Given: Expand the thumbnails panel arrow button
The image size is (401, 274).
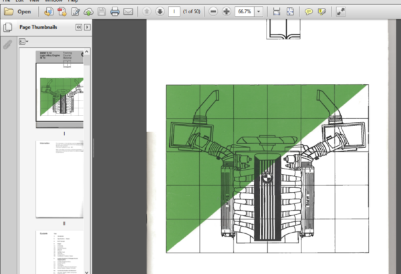Looking at the screenshot, I should point(87,27).
